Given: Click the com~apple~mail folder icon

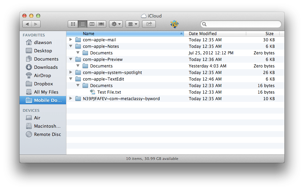Looking at the screenshot, I should click(78, 40).
